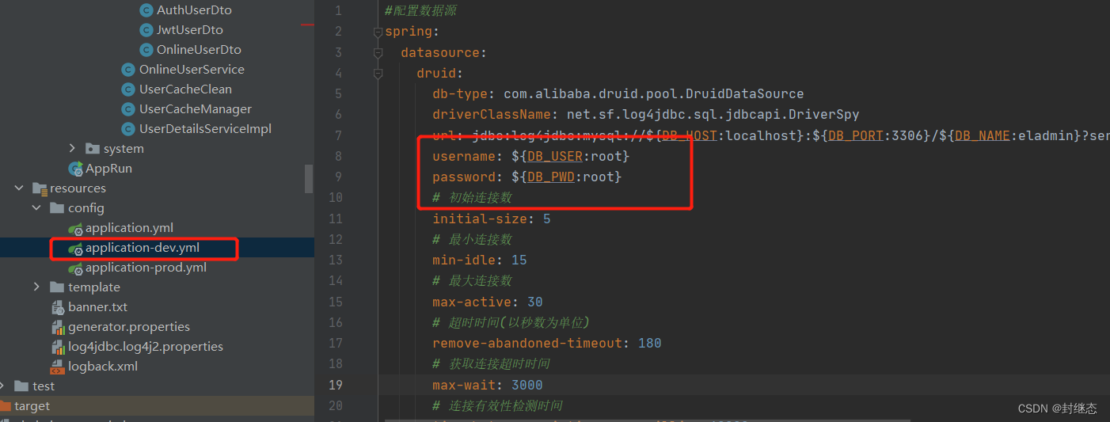
Task: Open UserDetailsServiceImpl class
Action: (205, 129)
